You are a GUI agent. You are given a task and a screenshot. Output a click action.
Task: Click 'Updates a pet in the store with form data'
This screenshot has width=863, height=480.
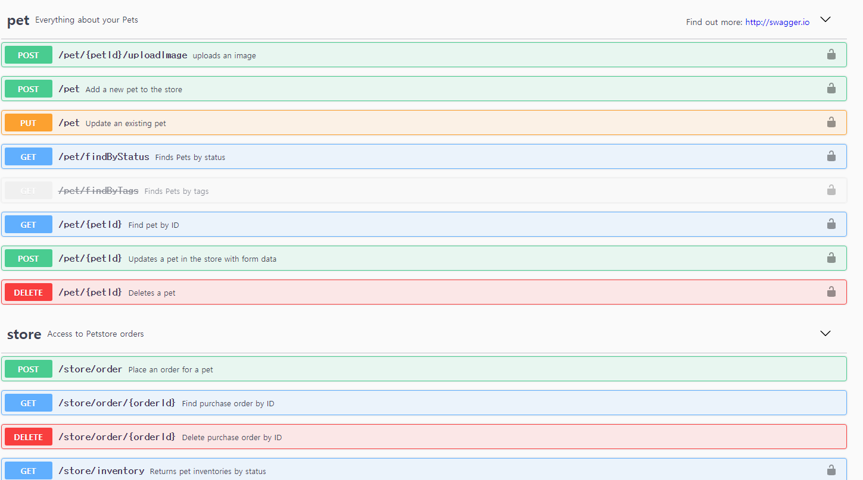[202, 259]
